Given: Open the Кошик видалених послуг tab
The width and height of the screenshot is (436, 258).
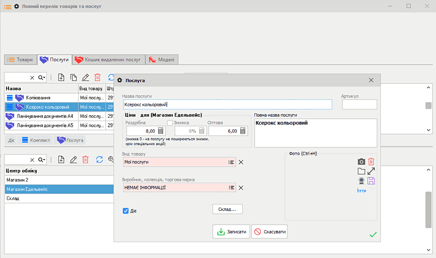Looking at the screenshot, I should [109, 60].
